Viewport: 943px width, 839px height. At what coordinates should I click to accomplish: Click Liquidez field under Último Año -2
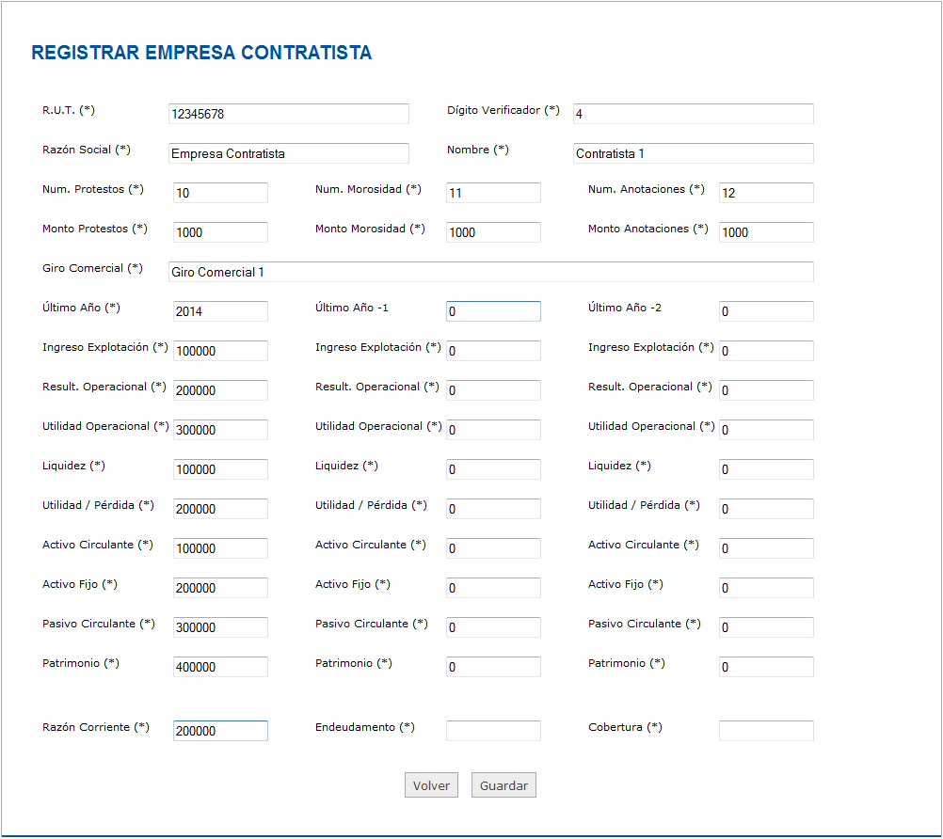click(766, 469)
